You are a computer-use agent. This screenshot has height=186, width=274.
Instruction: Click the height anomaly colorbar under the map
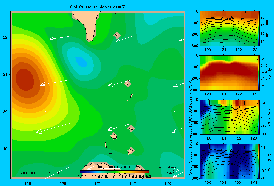pos(115,172)
